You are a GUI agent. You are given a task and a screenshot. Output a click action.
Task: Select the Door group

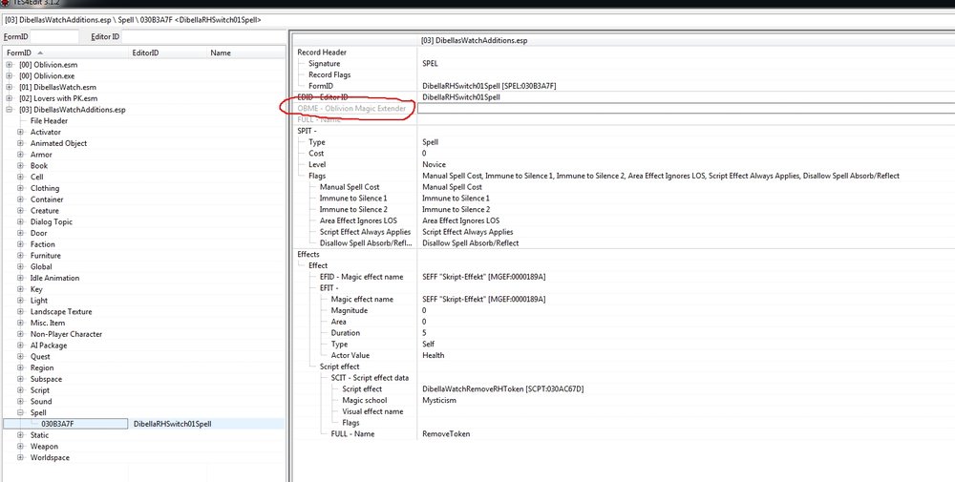pyautogui.click(x=39, y=233)
